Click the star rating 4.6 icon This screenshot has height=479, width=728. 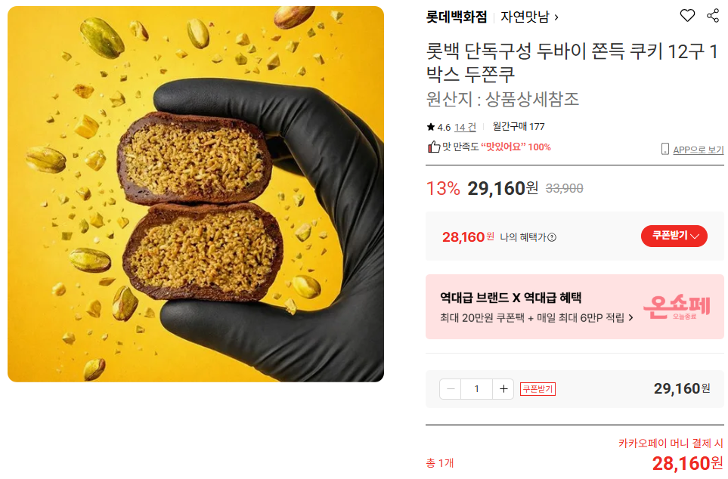click(x=430, y=127)
